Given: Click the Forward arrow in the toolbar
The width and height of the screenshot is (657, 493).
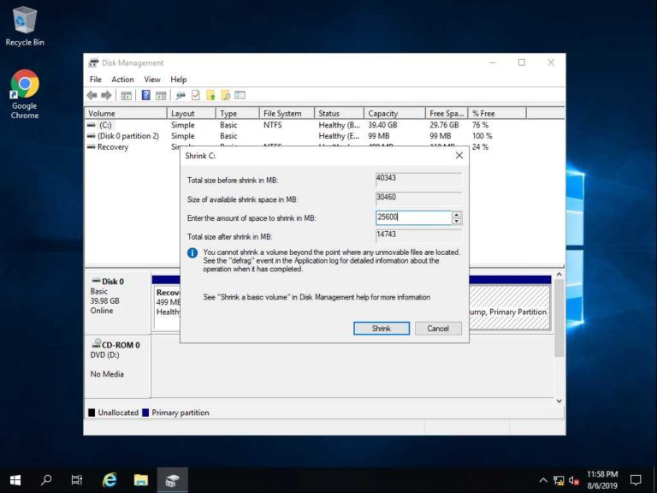Looking at the screenshot, I should click(x=106, y=95).
